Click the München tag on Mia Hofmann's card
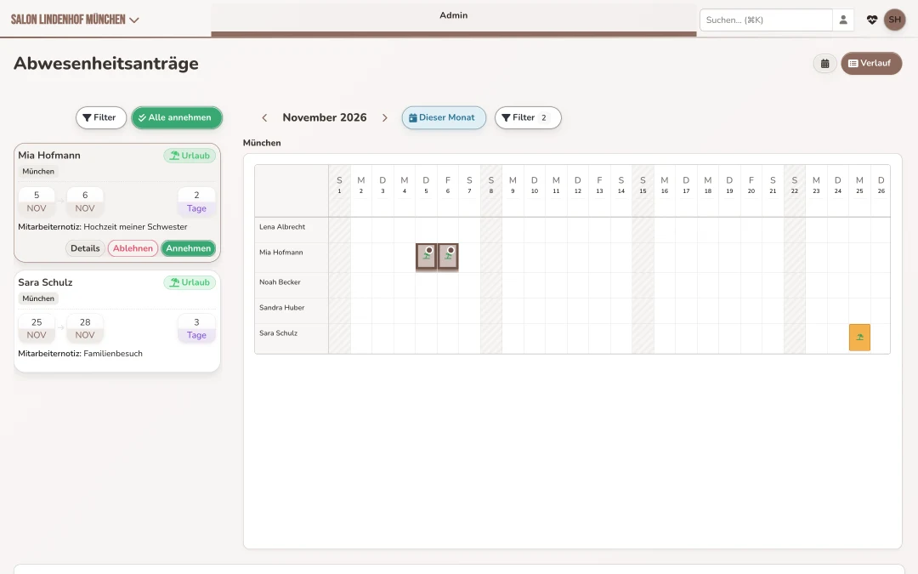918x574 pixels. [x=38, y=172]
